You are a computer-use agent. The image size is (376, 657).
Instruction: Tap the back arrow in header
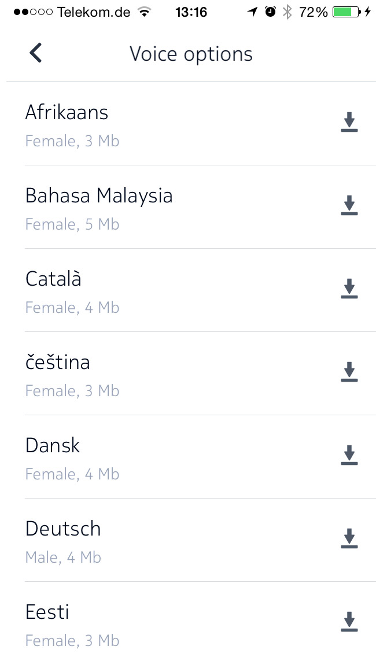pos(36,53)
